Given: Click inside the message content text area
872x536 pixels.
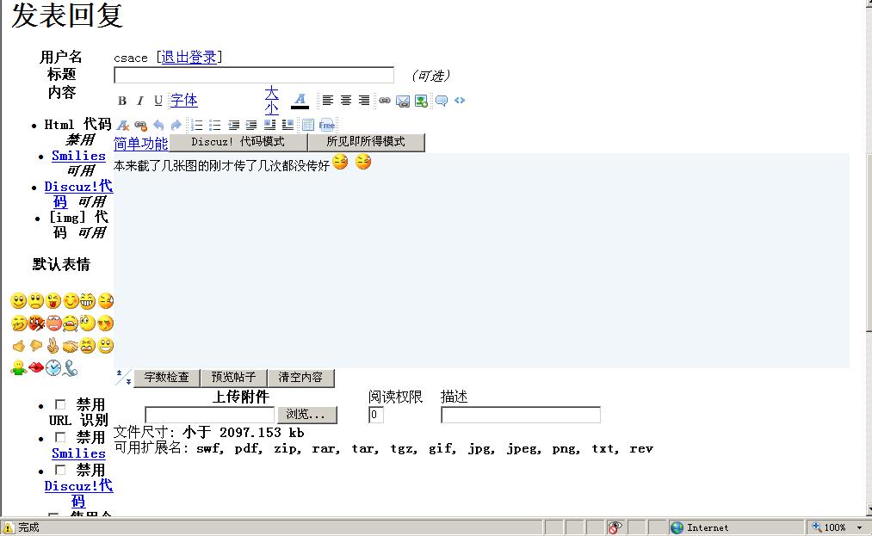Looking at the screenshot, I should (x=481, y=261).
